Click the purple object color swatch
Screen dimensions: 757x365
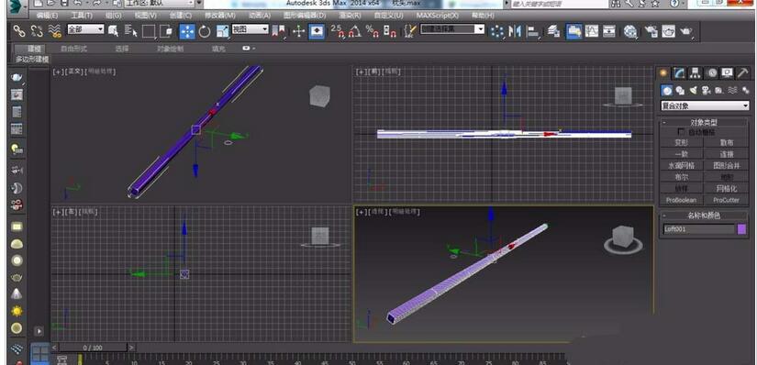click(742, 229)
